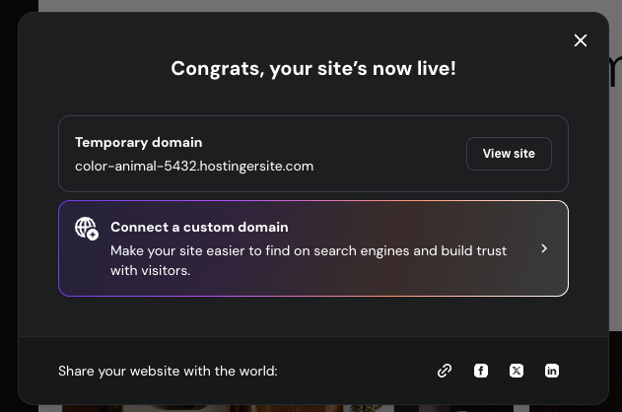Click the Congrats site's now live heading
Screen dimensions: 622x412
tap(313, 69)
